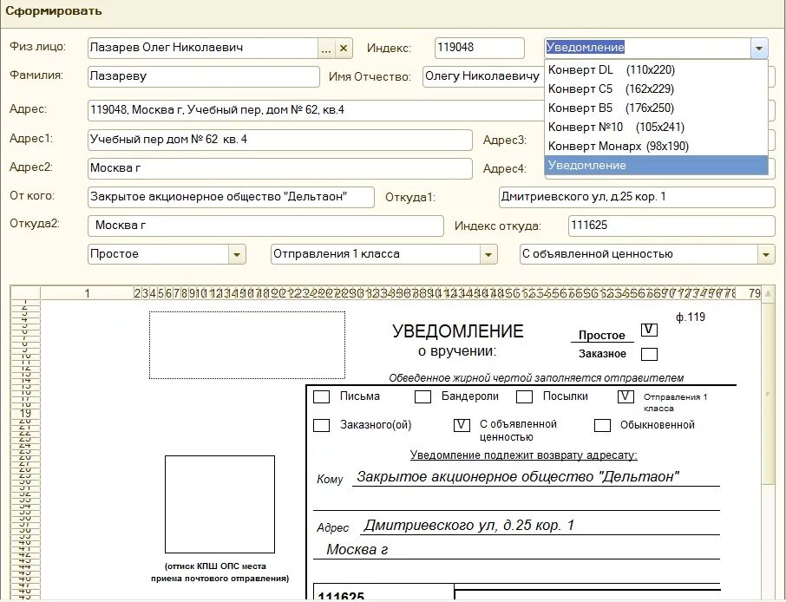Click the Адрес1 field Учебный пер
The image size is (786, 602).
[279, 140]
